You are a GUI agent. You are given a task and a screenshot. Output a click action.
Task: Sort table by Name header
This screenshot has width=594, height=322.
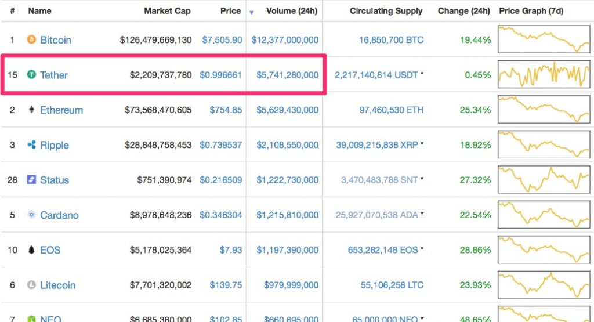pos(40,11)
